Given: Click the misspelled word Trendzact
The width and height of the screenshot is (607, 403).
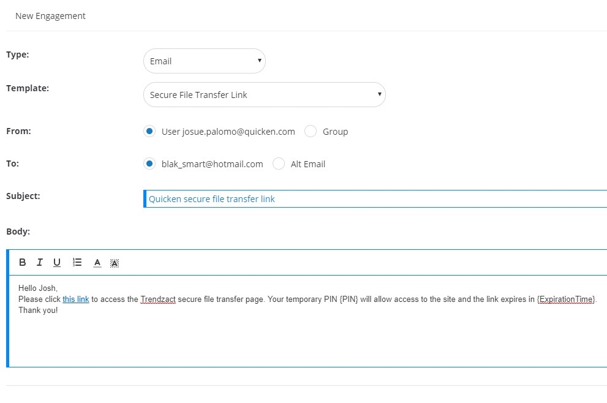Looking at the screenshot, I should click(x=158, y=299).
